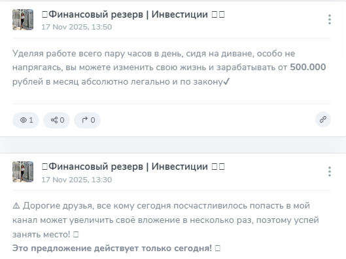Click the emoji box after 'занять место!'
This screenshot has width=346, height=259.
[76, 235]
